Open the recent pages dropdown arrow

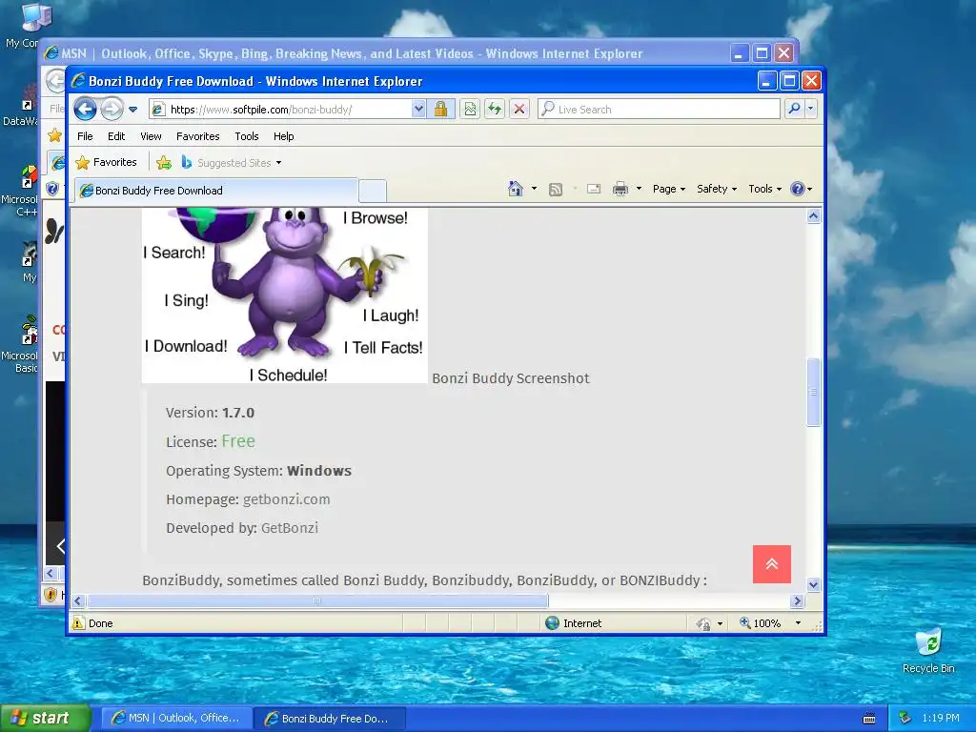[x=133, y=110]
